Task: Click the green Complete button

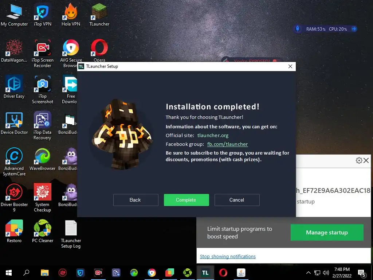Action: click(x=186, y=200)
